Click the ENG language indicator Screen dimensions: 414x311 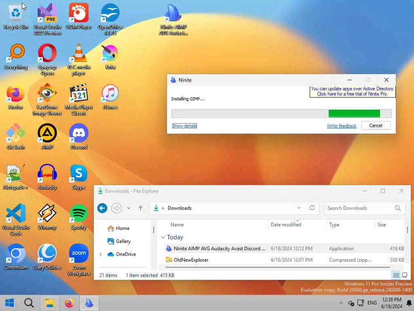tap(372, 303)
